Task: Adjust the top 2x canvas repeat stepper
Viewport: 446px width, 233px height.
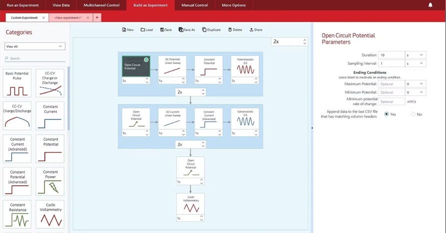Action: (304, 41)
